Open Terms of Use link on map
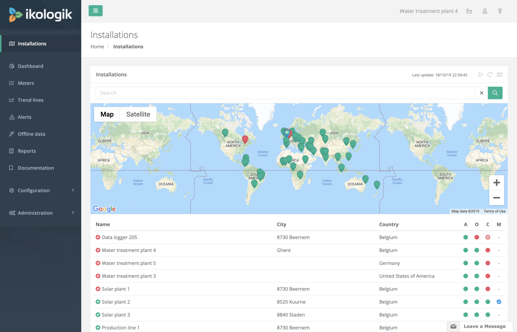Screen dimensions: 517x332 pyautogui.click(x=494, y=211)
